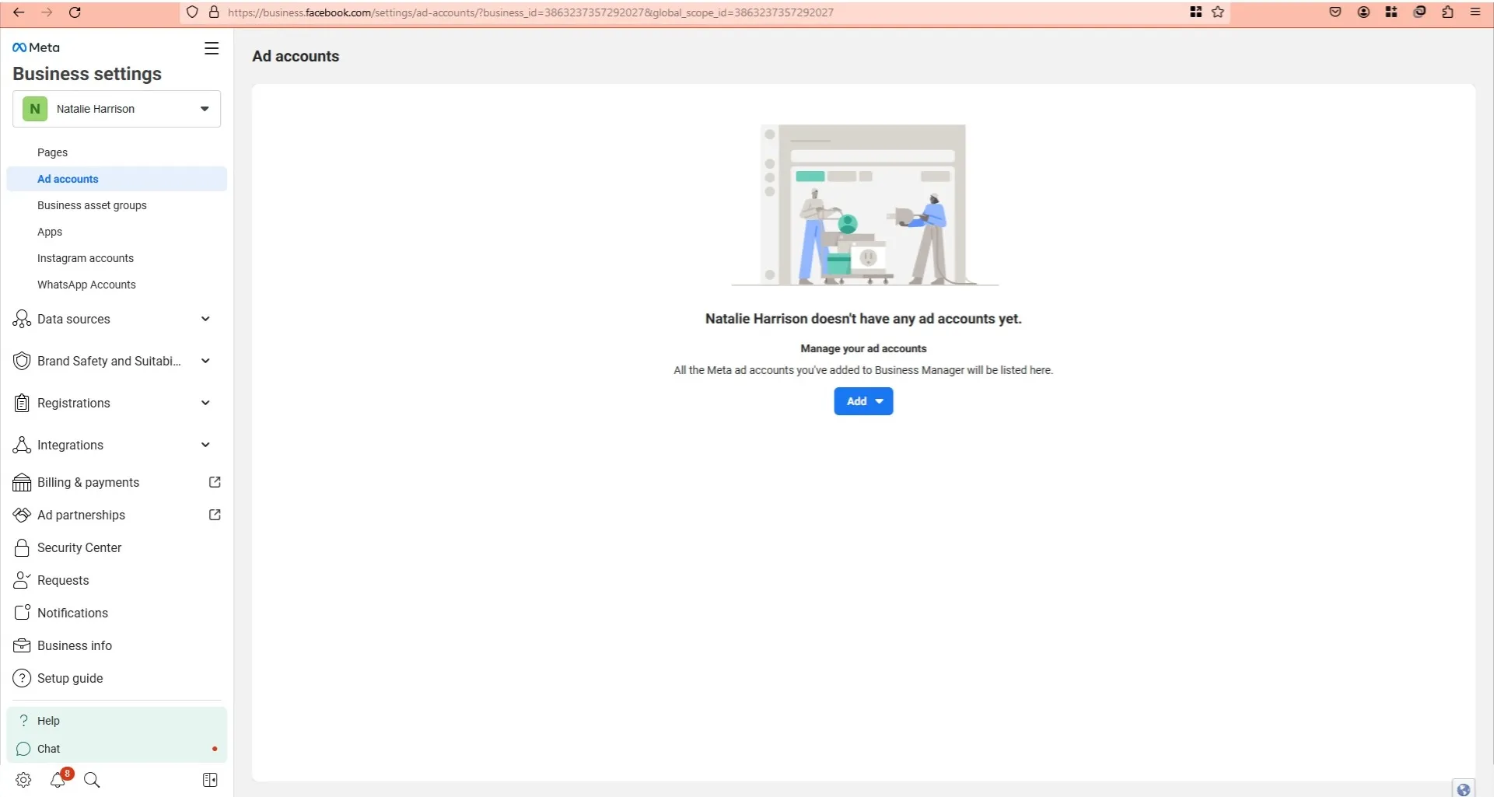The image size is (1494, 797).
Task: Bookmark this page with the star icon
Action: tap(1218, 12)
